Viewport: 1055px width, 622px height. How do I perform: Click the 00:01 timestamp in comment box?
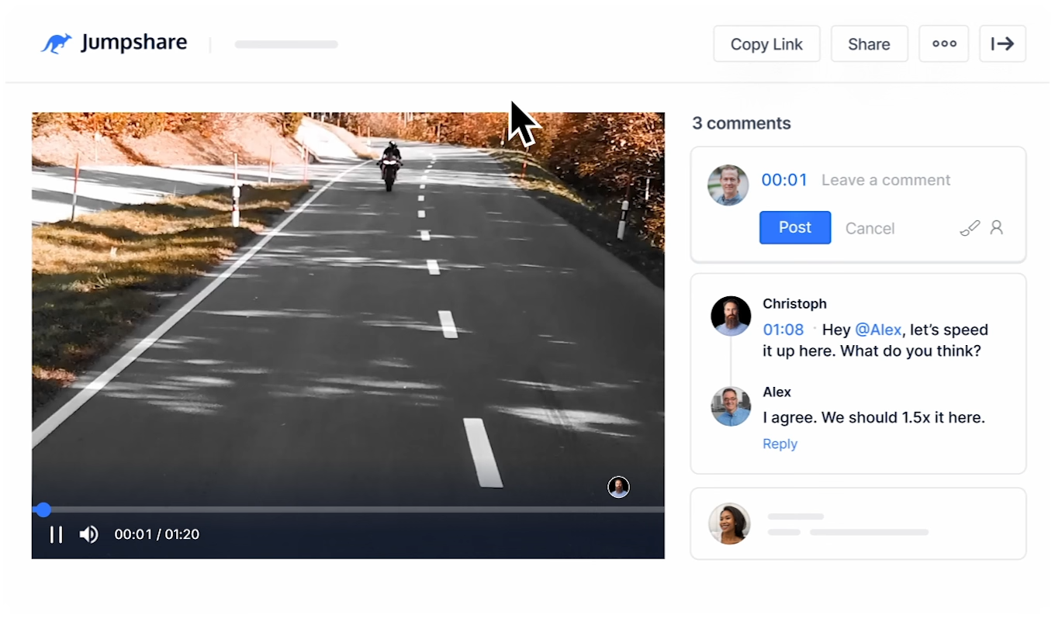784,180
